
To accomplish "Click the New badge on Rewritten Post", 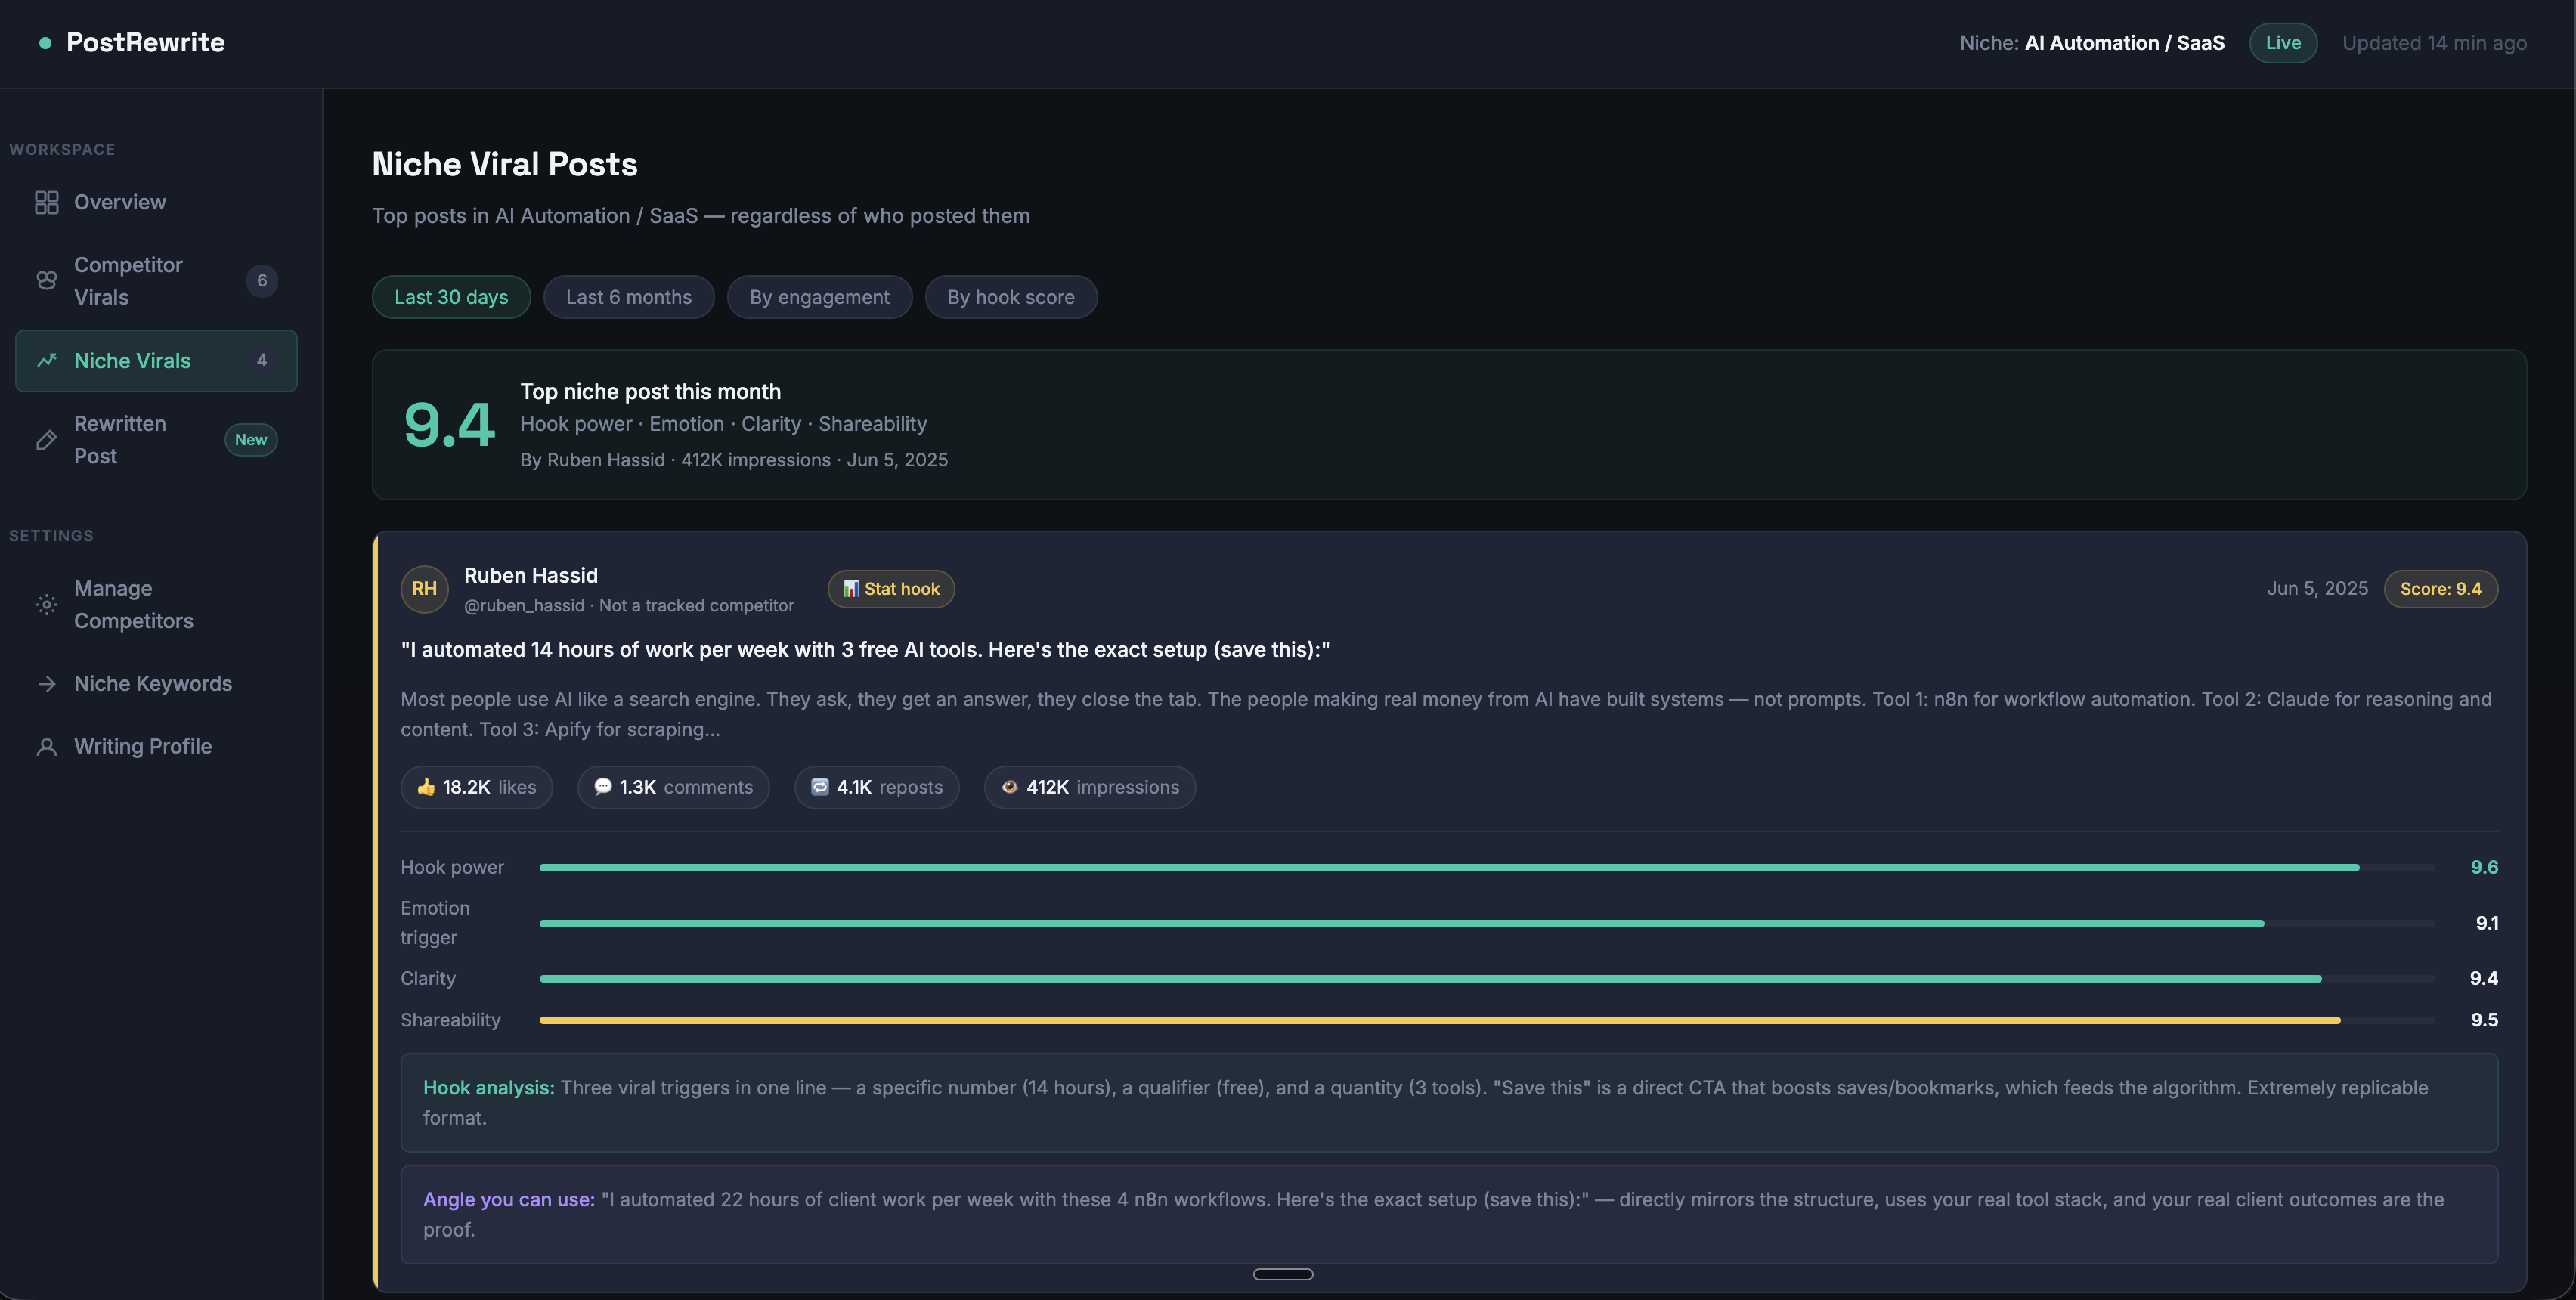I will [250, 440].
